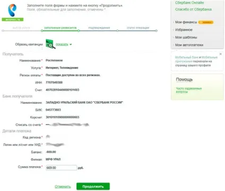Click the Rostelecom logo icon

12,10
